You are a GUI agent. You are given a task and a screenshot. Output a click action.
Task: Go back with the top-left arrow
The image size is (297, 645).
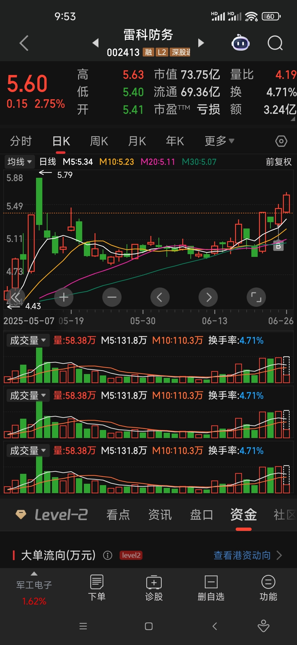[24, 43]
